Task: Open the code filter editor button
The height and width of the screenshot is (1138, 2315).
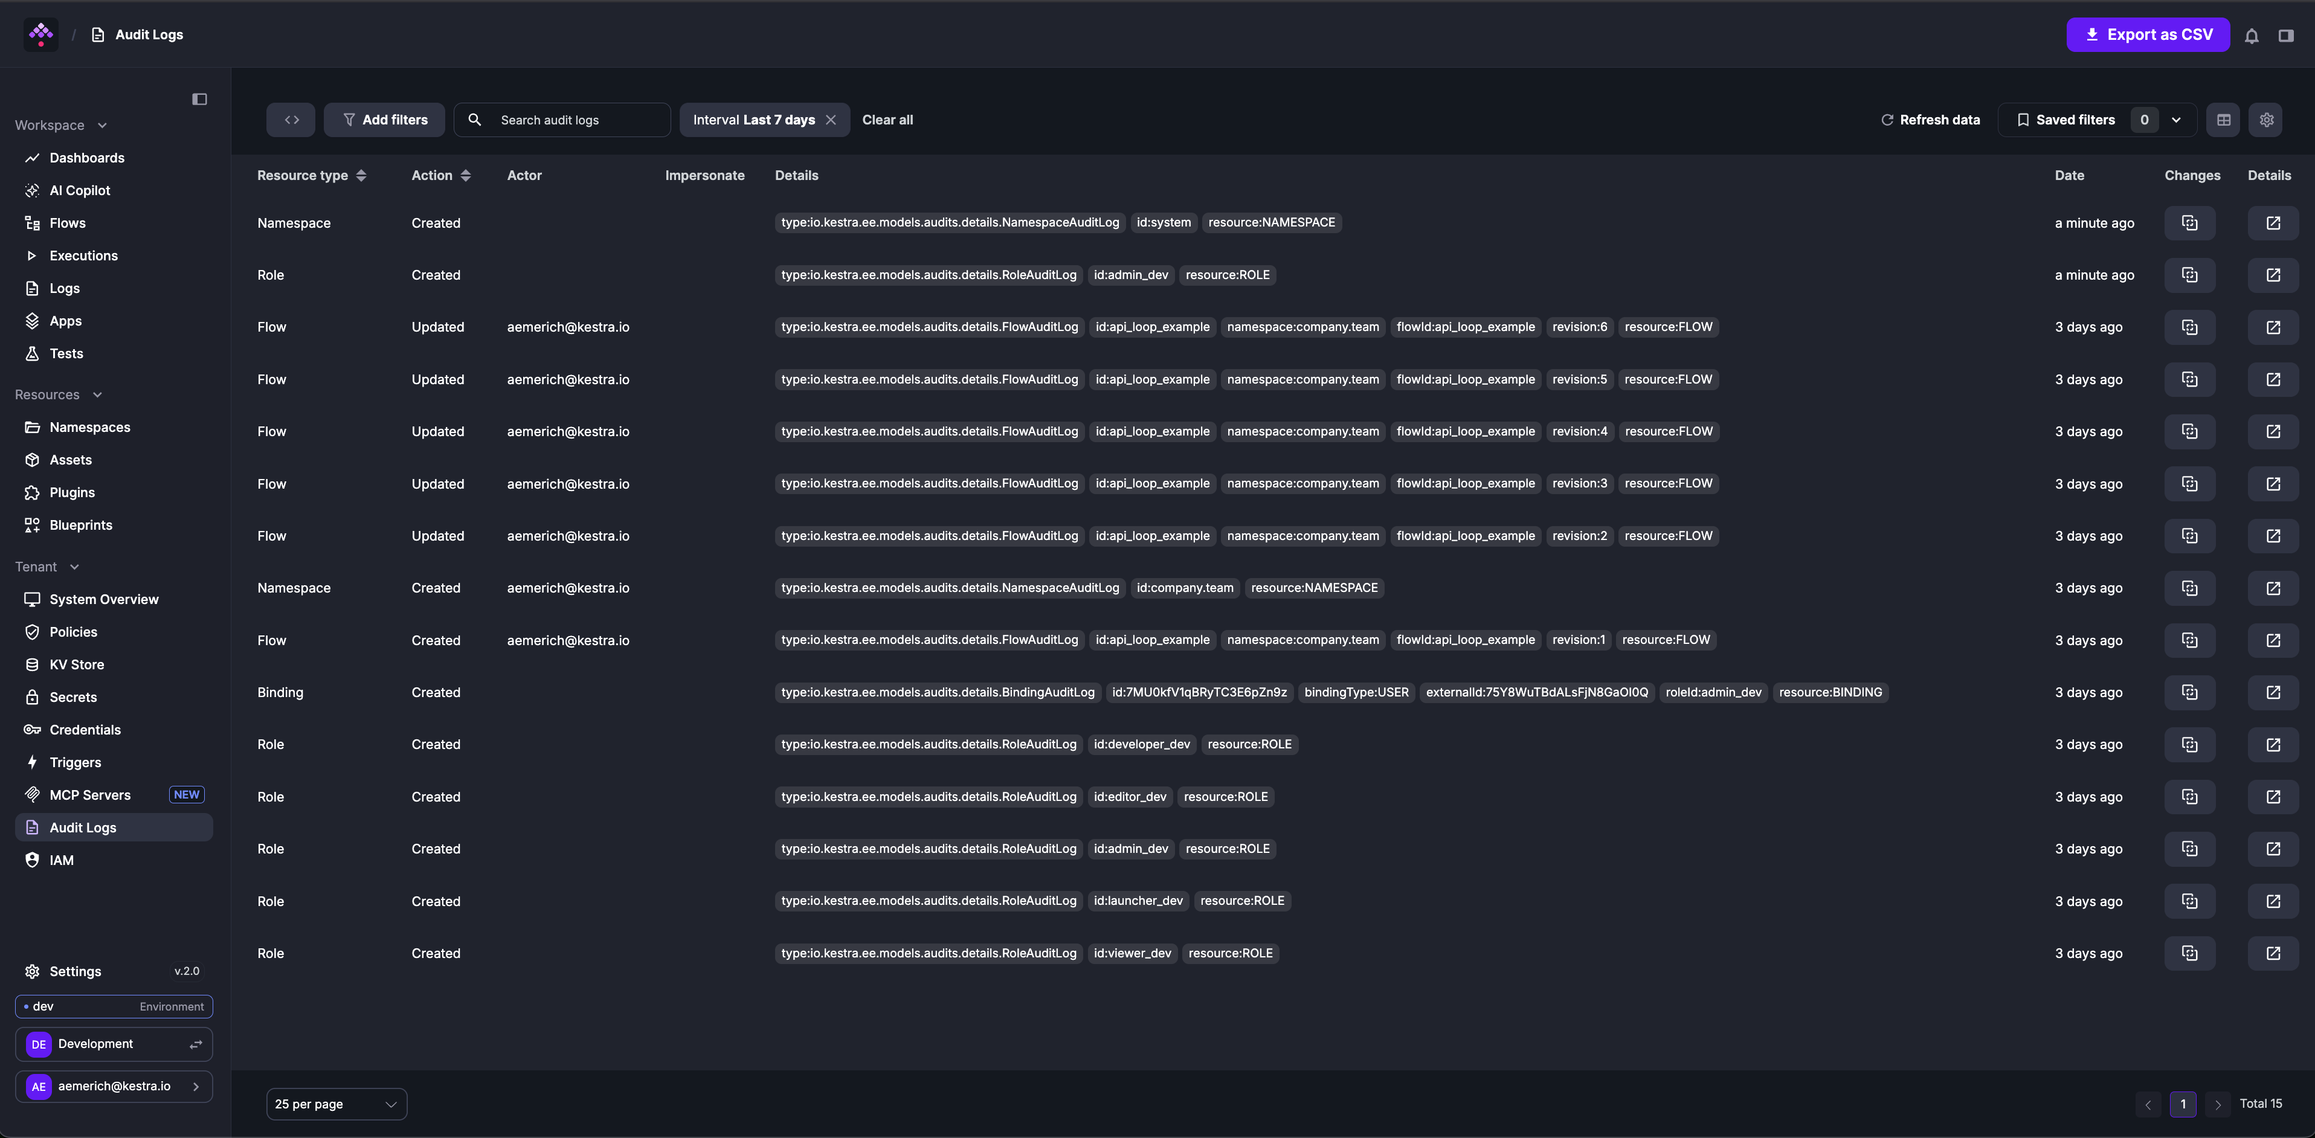Action: [x=291, y=120]
